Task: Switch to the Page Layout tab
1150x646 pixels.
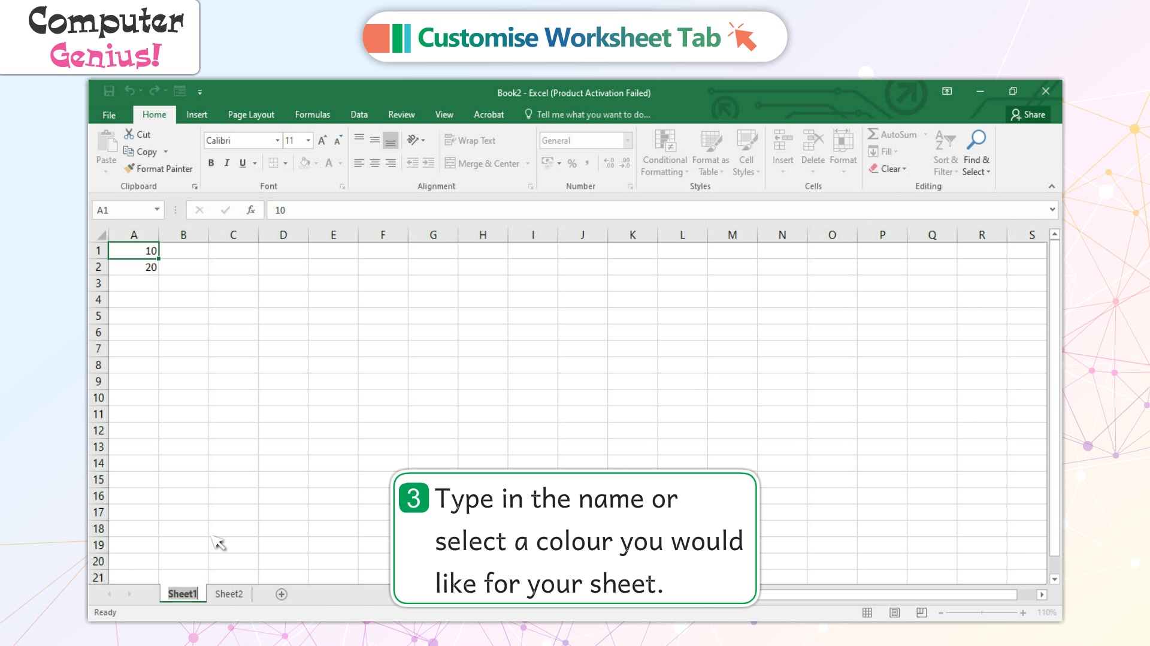Action: point(251,114)
